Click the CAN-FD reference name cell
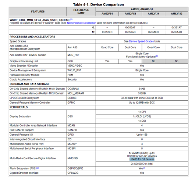 [81, 130]
